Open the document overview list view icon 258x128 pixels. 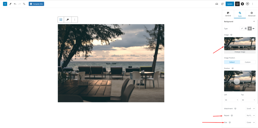point(24,4)
